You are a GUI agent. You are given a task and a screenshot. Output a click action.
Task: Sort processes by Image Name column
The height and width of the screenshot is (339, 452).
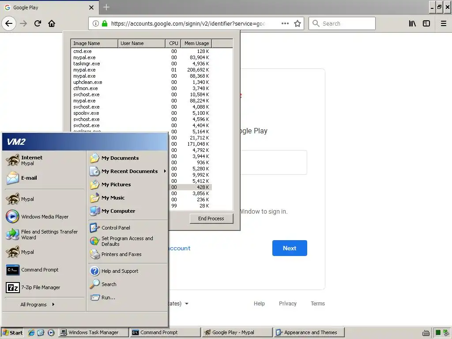pos(94,43)
